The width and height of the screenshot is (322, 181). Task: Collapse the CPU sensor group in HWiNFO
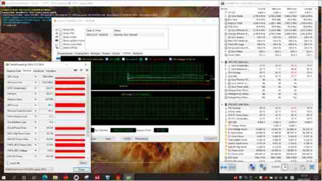[222, 62]
